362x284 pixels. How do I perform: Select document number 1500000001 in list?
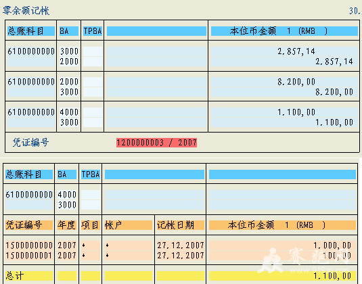point(29,256)
